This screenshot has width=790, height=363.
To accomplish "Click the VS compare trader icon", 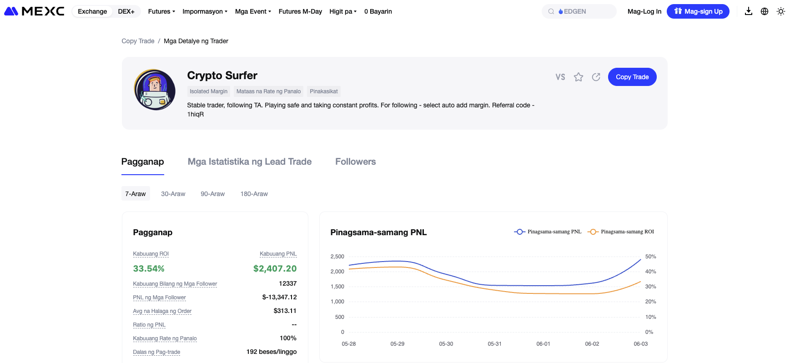I will (x=560, y=77).
